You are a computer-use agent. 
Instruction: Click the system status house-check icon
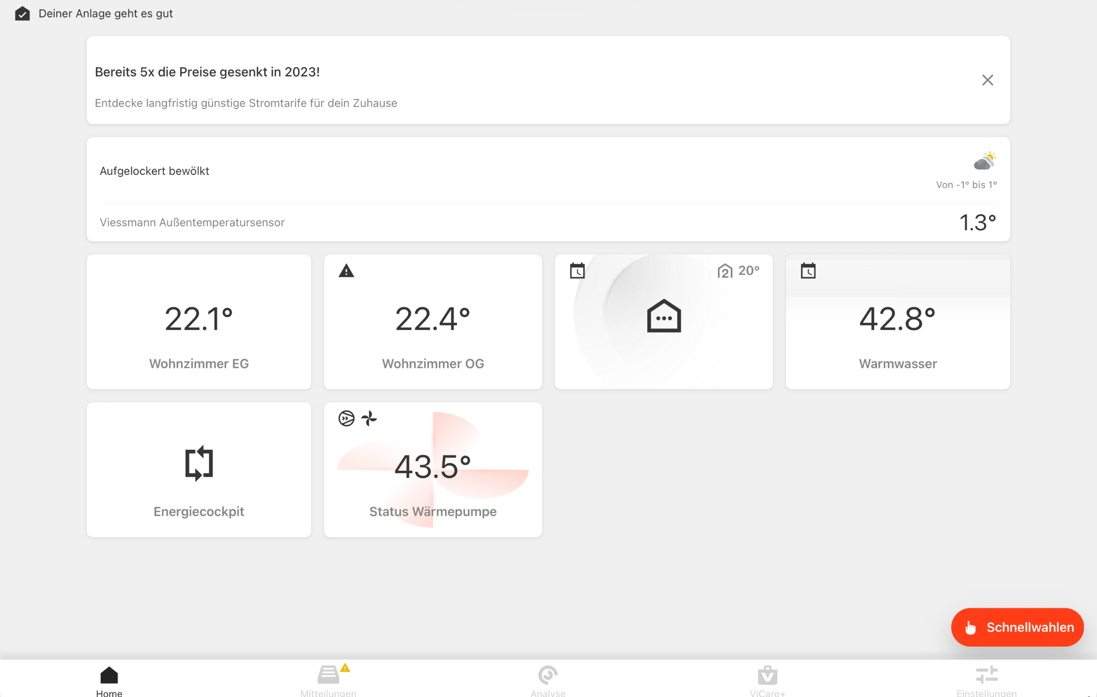point(22,14)
